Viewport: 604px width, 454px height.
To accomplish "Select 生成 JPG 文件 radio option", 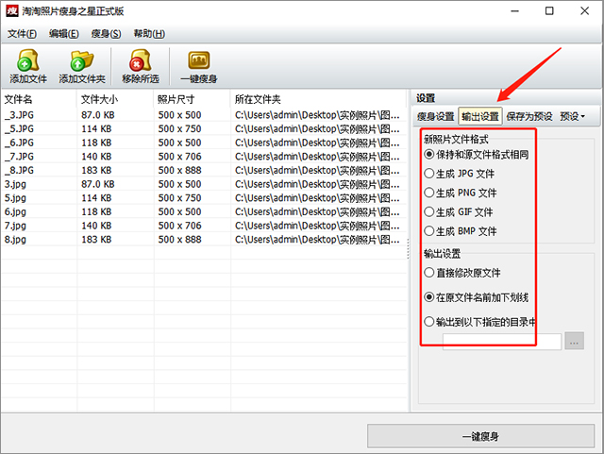I will pyautogui.click(x=430, y=174).
